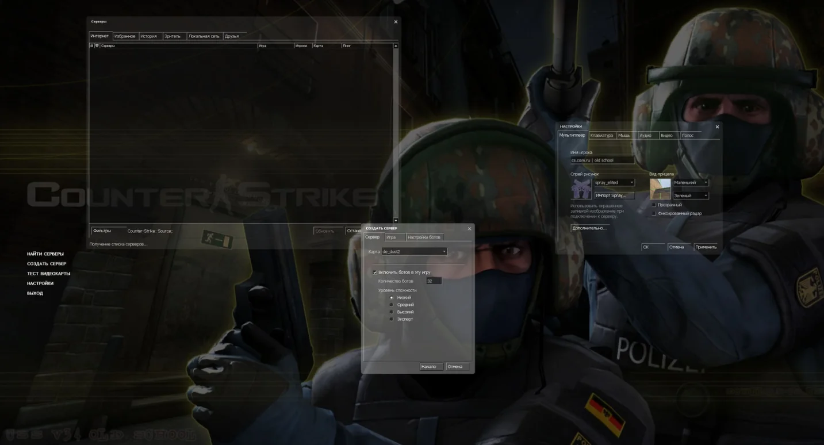Select the Эксперт difficulty radio button
Image resolution: width=824 pixels, height=445 pixels.
coord(392,319)
